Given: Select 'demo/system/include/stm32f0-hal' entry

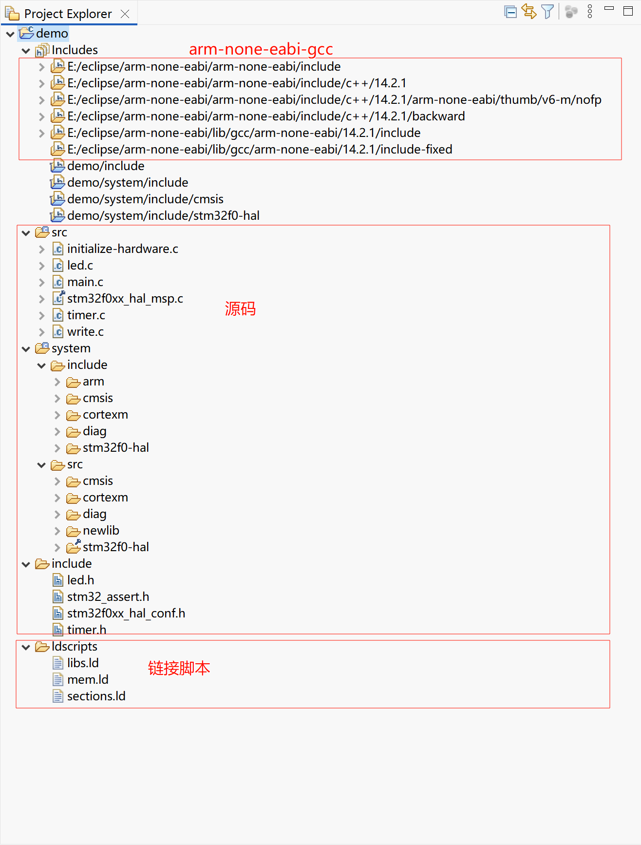Looking at the screenshot, I should click(x=163, y=215).
